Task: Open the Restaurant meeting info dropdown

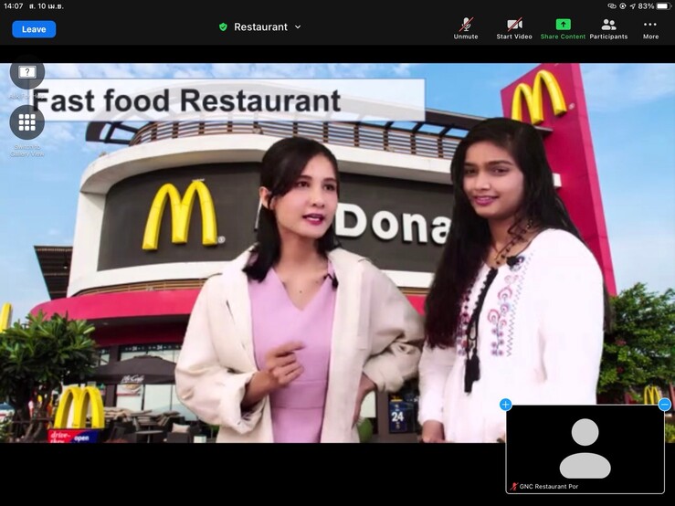Action: (267, 27)
